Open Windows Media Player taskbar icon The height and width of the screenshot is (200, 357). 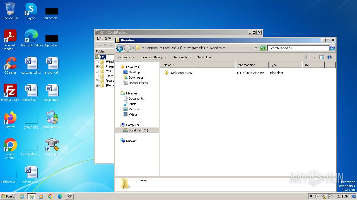point(41,196)
